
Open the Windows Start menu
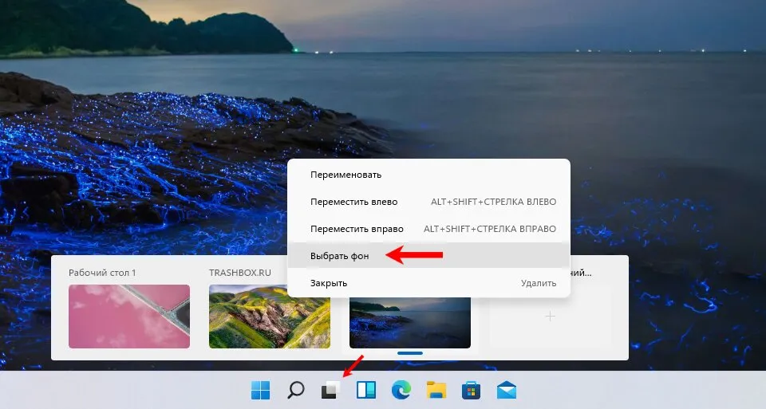(x=260, y=390)
